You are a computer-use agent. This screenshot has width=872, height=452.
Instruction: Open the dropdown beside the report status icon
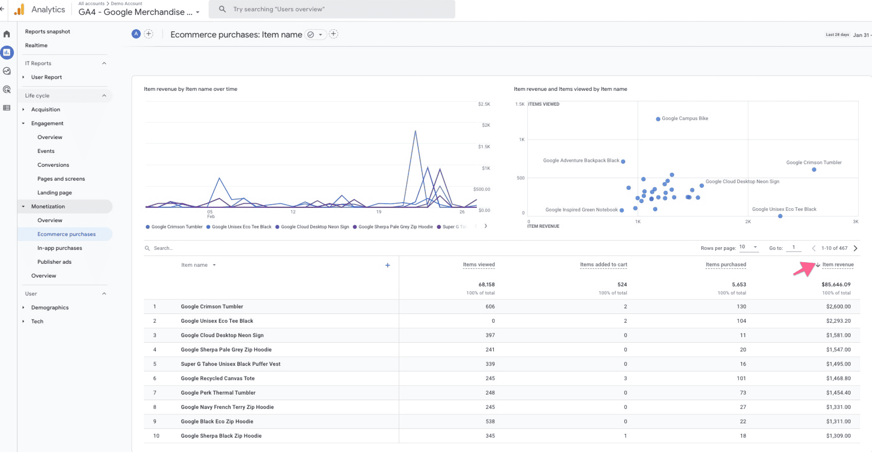[321, 35]
